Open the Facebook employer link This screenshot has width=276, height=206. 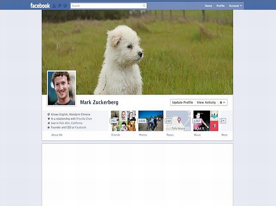click(x=80, y=127)
